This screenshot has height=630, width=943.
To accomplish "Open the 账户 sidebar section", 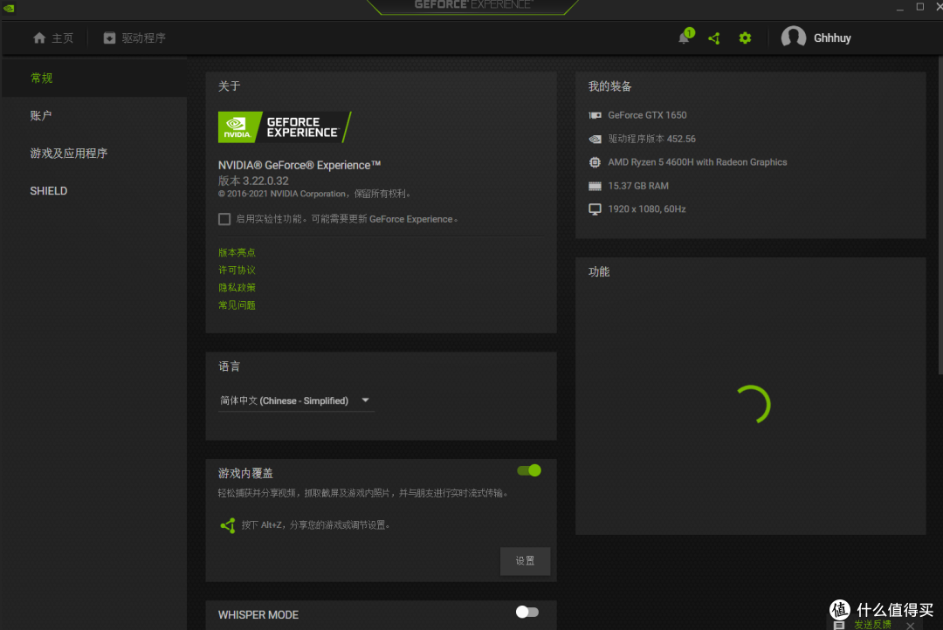I will coord(41,115).
